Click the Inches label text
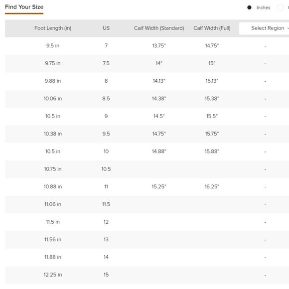Image resolution: width=289 pixels, height=289 pixels. click(263, 8)
